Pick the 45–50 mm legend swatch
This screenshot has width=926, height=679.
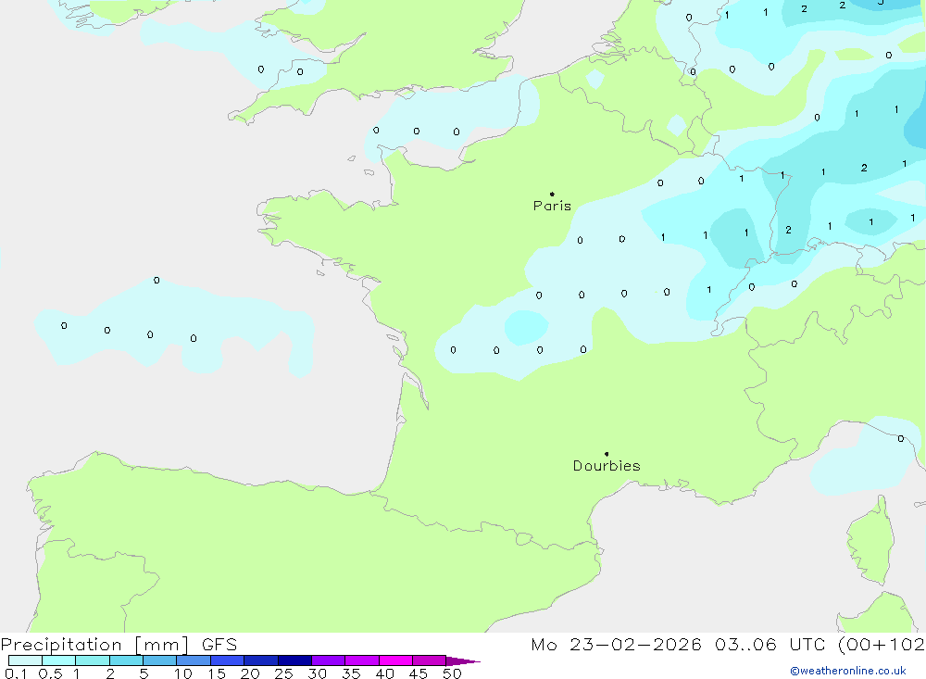[x=429, y=660]
